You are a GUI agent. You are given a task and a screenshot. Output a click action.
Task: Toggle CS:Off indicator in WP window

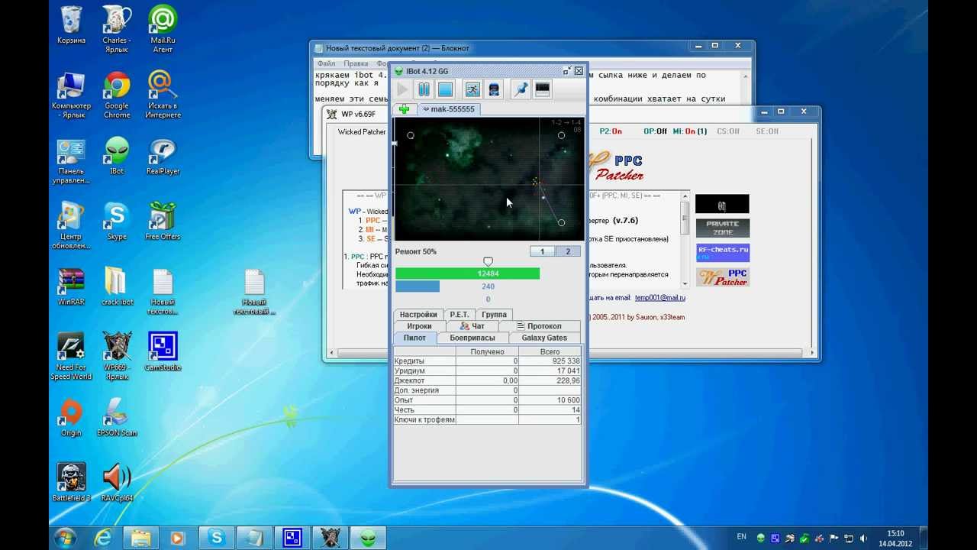click(728, 131)
